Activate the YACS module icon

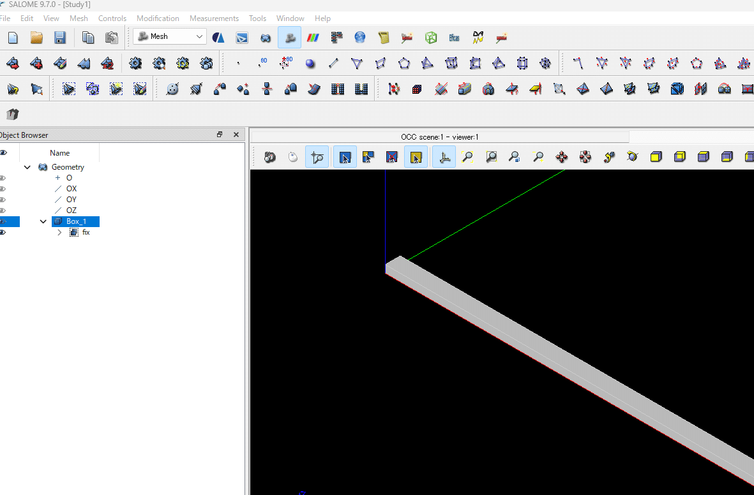(x=336, y=38)
